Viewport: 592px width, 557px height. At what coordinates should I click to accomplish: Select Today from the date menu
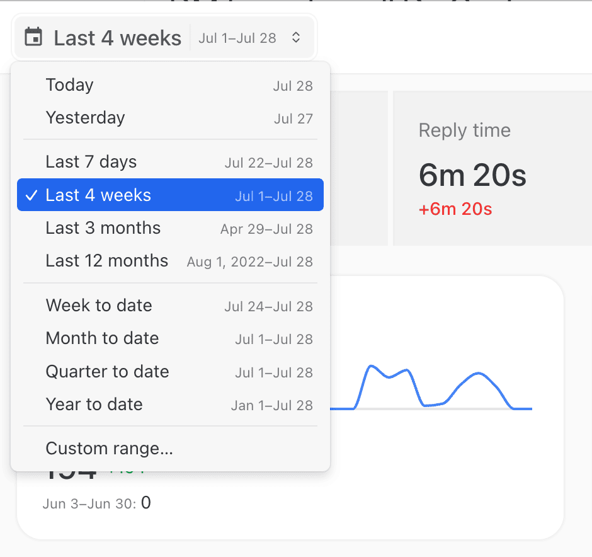point(170,85)
